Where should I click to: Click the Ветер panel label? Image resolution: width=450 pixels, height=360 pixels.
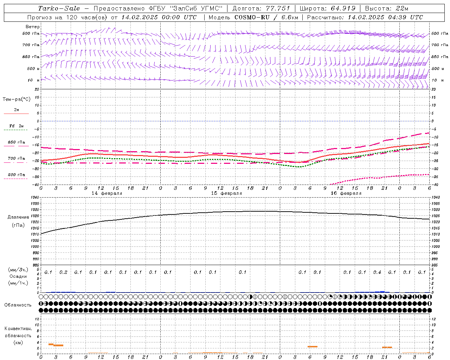32,27
